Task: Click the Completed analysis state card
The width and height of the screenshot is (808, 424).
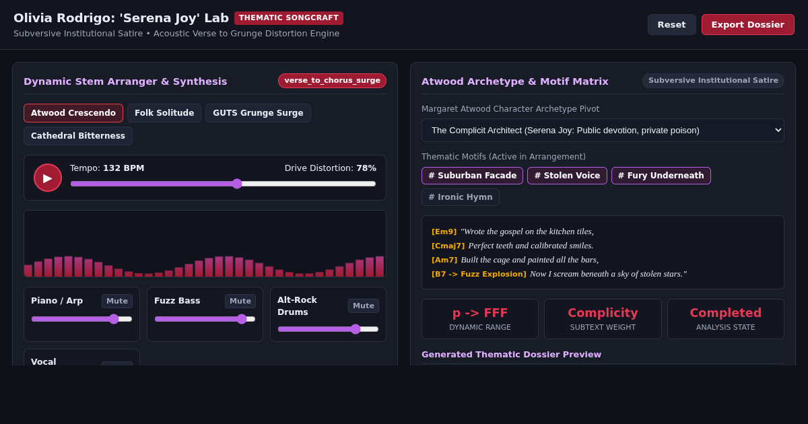Action: [x=725, y=319]
